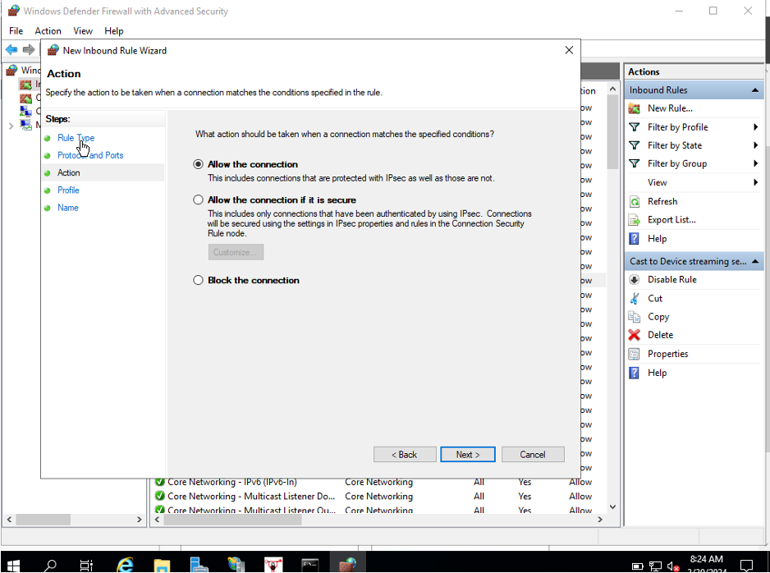Click the Filter by Profile funnel icon
The height and width of the screenshot is (573, 770).
[635, 127]
